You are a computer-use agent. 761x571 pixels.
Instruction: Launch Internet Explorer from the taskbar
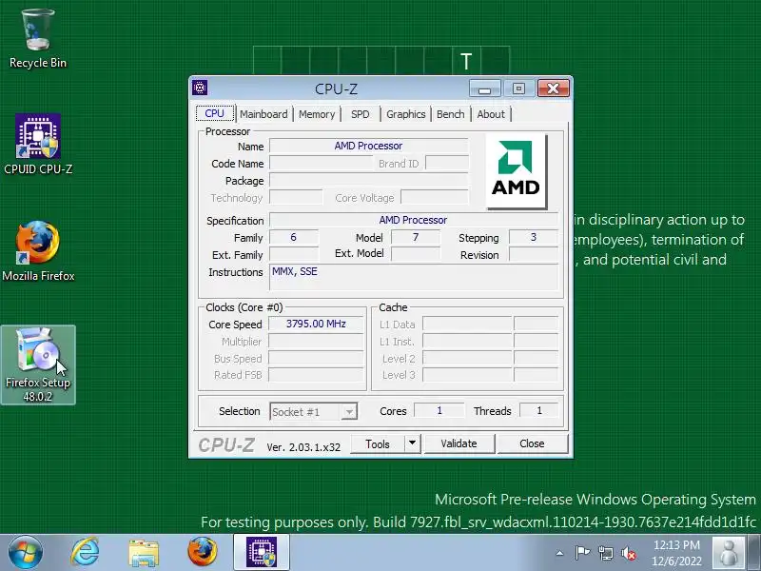coord(85,552)
